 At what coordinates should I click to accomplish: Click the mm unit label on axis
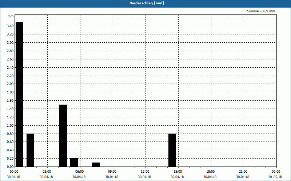(x=11, y=16)
